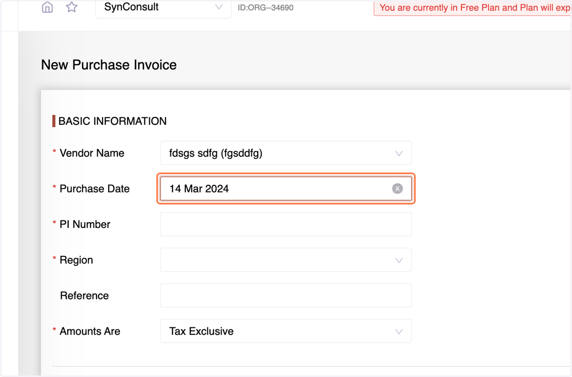Click the Vendor Name label
Image resolution: width=572 pixels, height=377 pixels.
(92, 153)
